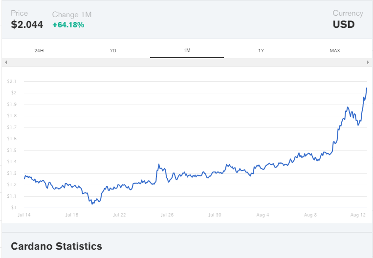Screen dimensions: 373x258
Task: Click the left scroll arrow below the tabs
Action: coord(6,63)
